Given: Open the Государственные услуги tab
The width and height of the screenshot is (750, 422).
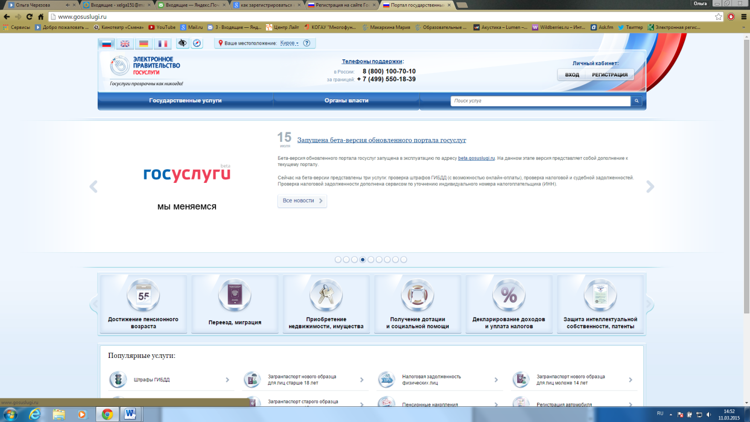Looking at the screenshot, I should coord(186,100).
